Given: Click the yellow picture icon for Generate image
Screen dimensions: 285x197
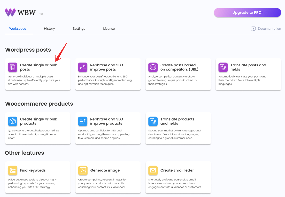Looking at the screenshot, I should tap(83, 170).
